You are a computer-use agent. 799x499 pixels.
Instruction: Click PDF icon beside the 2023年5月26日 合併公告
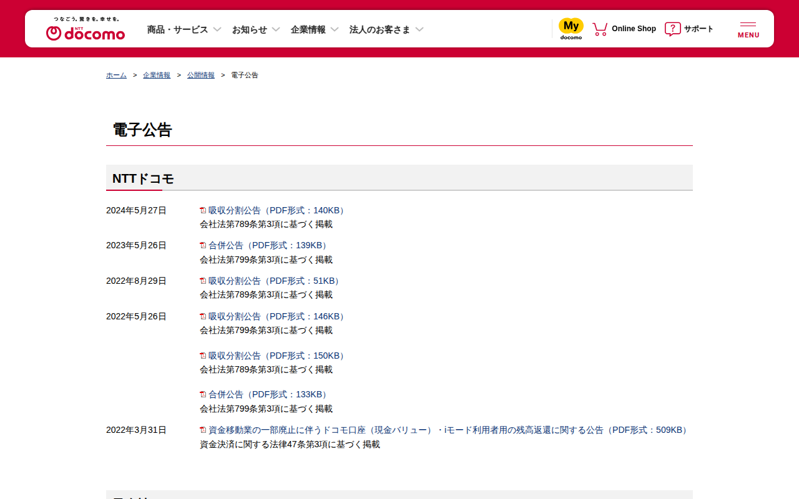point(203,245)
